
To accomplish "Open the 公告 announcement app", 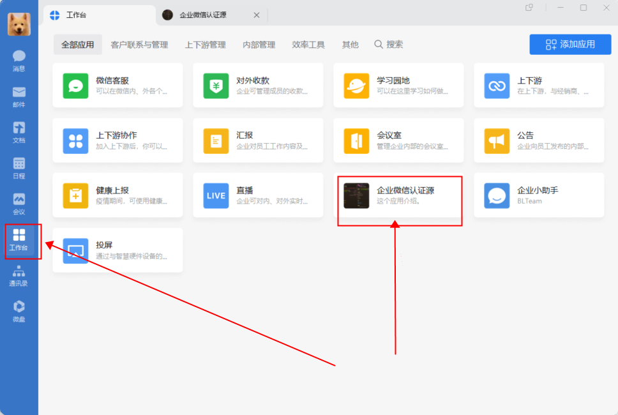I will tap(539, 140).
